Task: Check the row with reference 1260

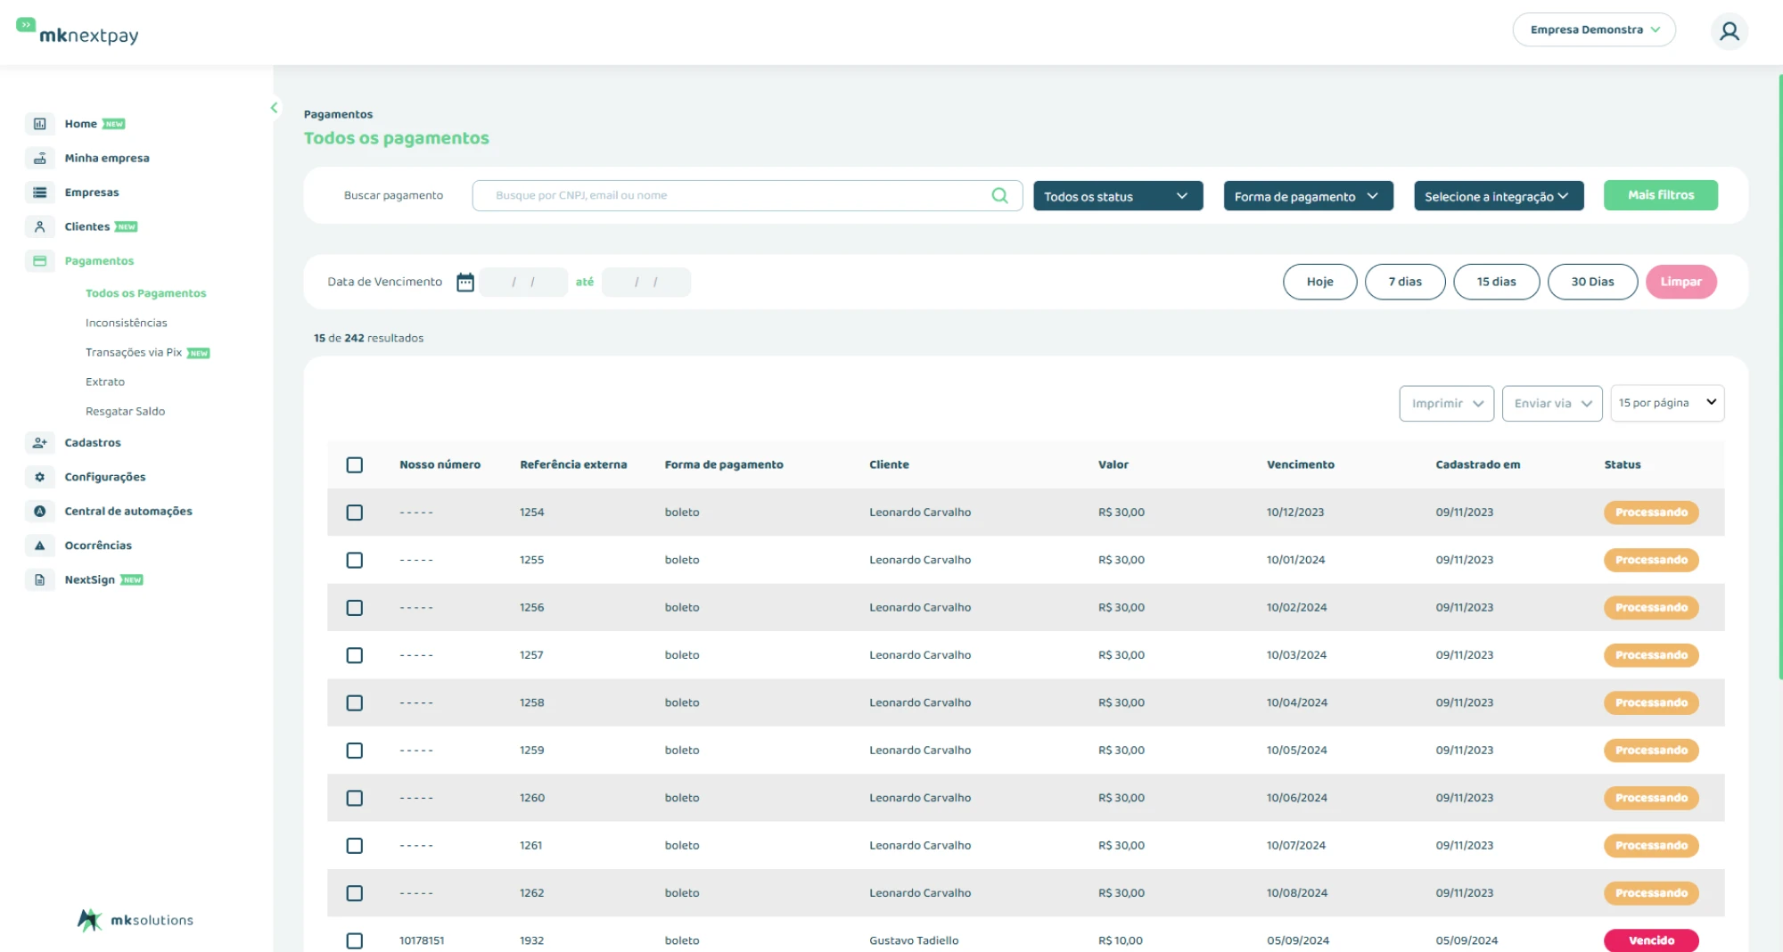Action: 355,798
